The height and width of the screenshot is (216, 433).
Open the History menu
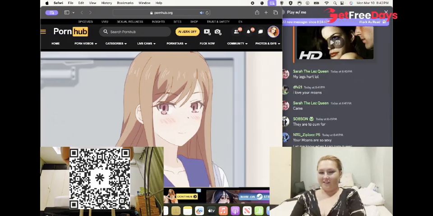coord(106,3)
